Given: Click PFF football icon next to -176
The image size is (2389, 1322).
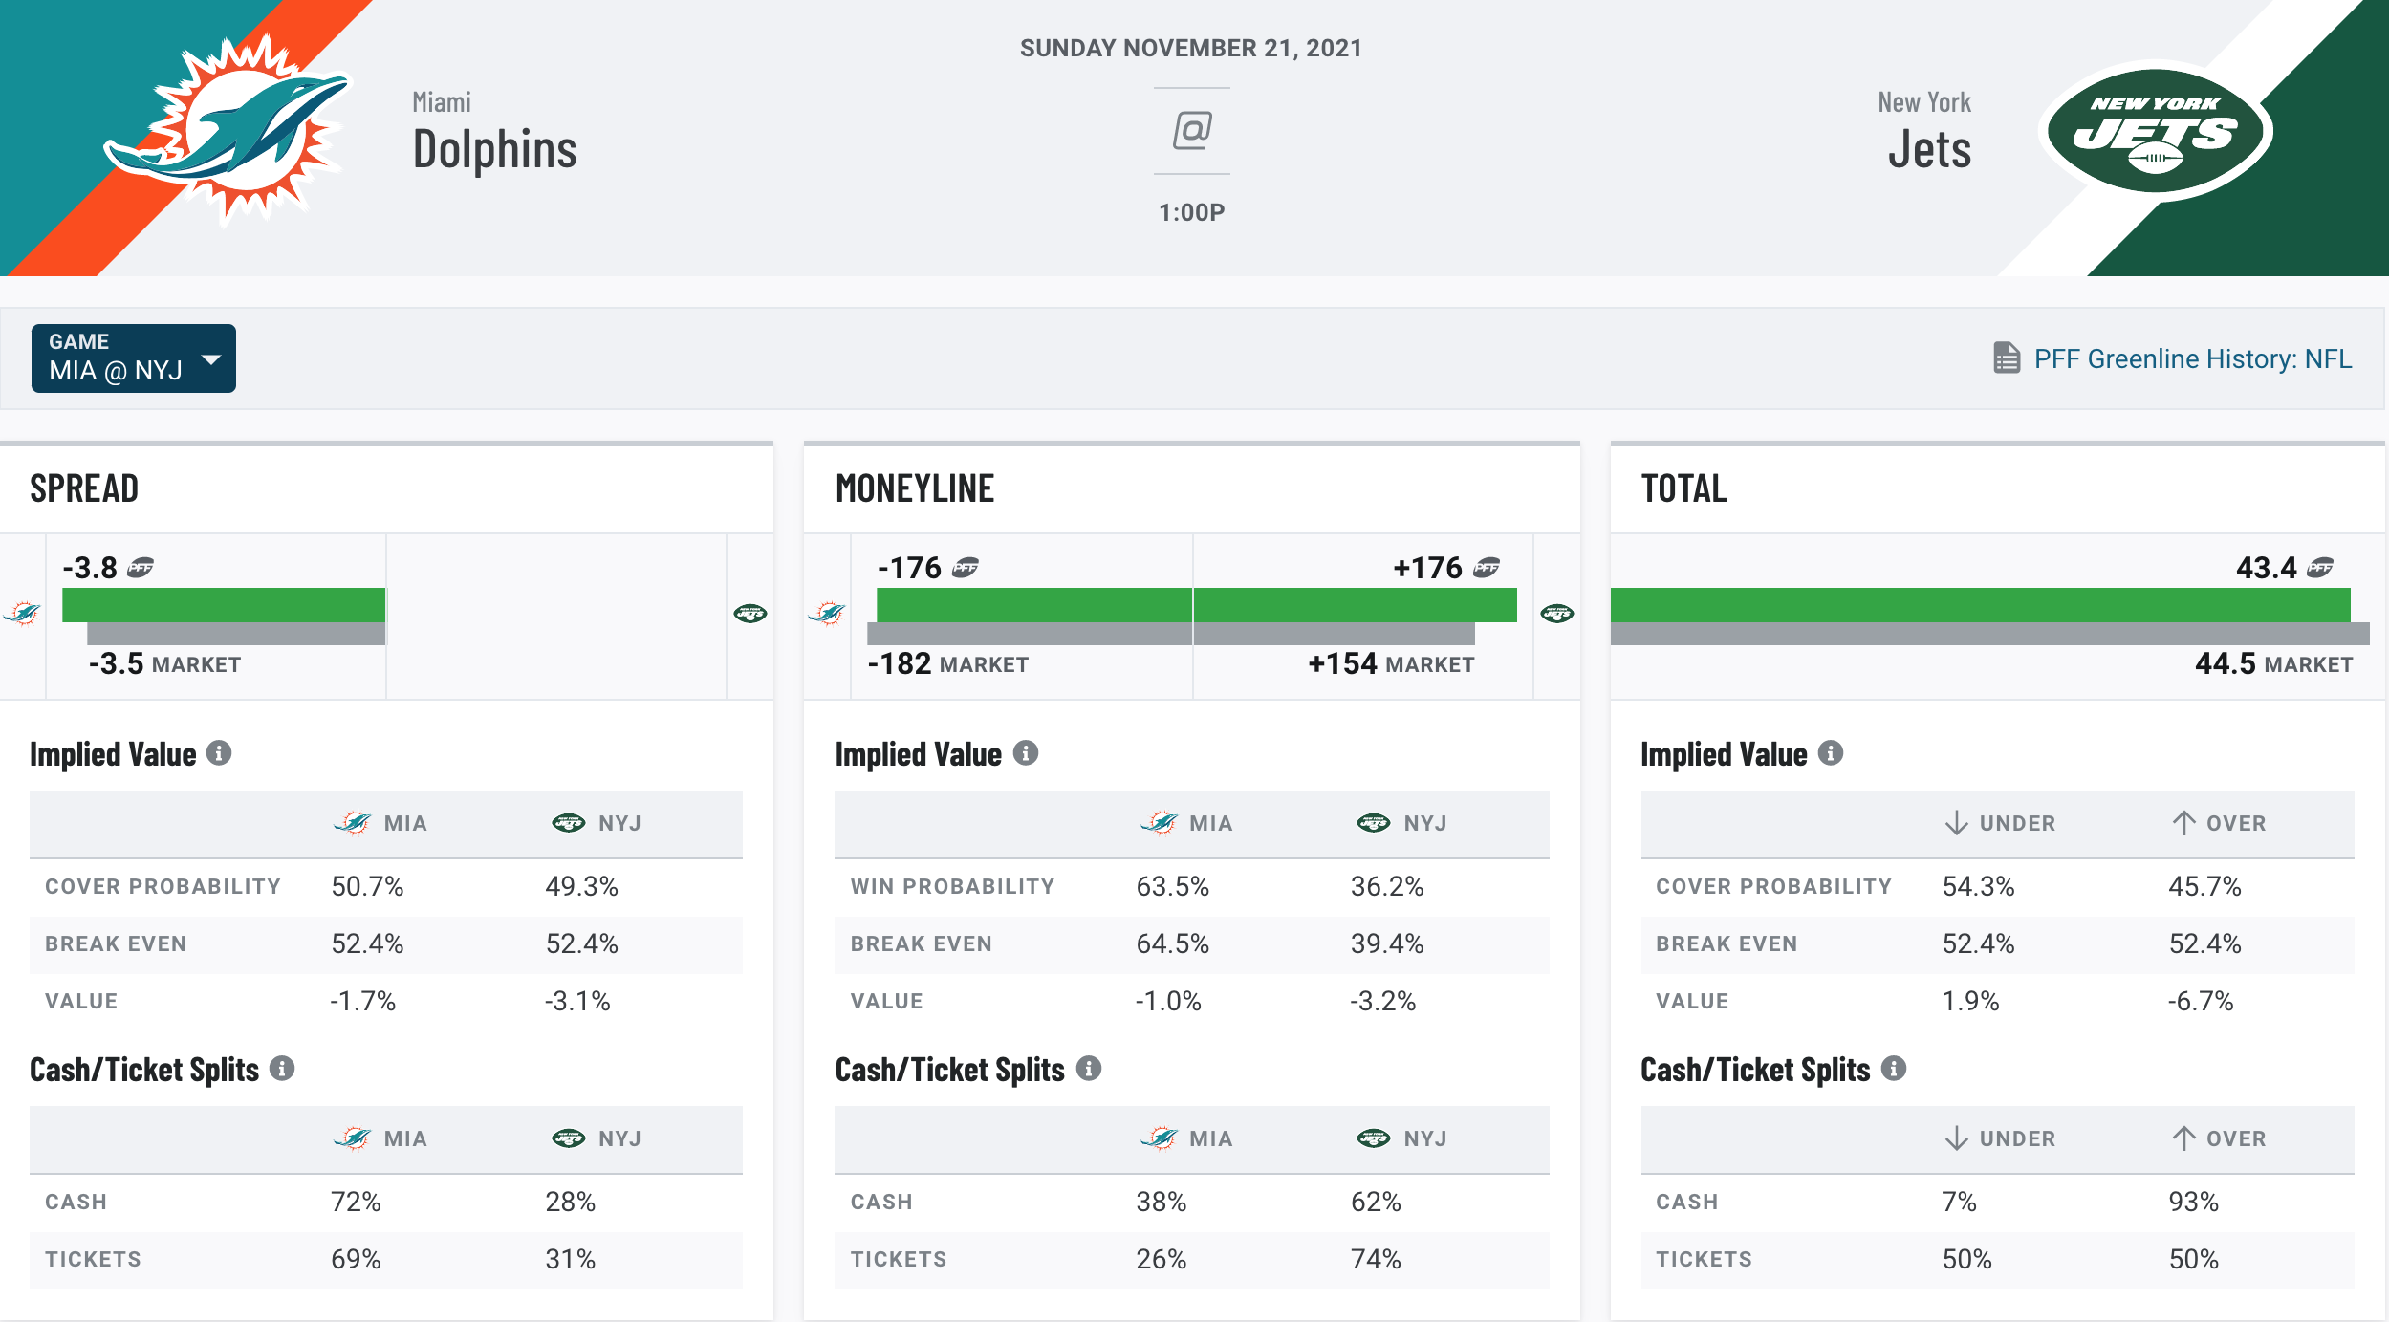Looking at the screenshot, I should click(966, 568).
